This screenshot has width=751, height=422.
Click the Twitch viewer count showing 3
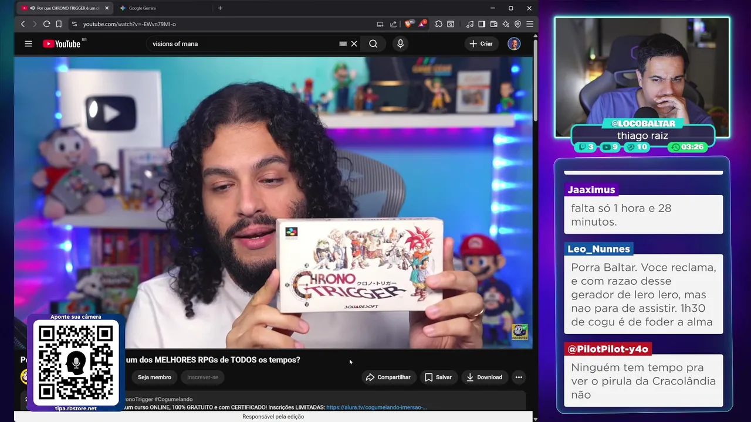click(586, 147)
